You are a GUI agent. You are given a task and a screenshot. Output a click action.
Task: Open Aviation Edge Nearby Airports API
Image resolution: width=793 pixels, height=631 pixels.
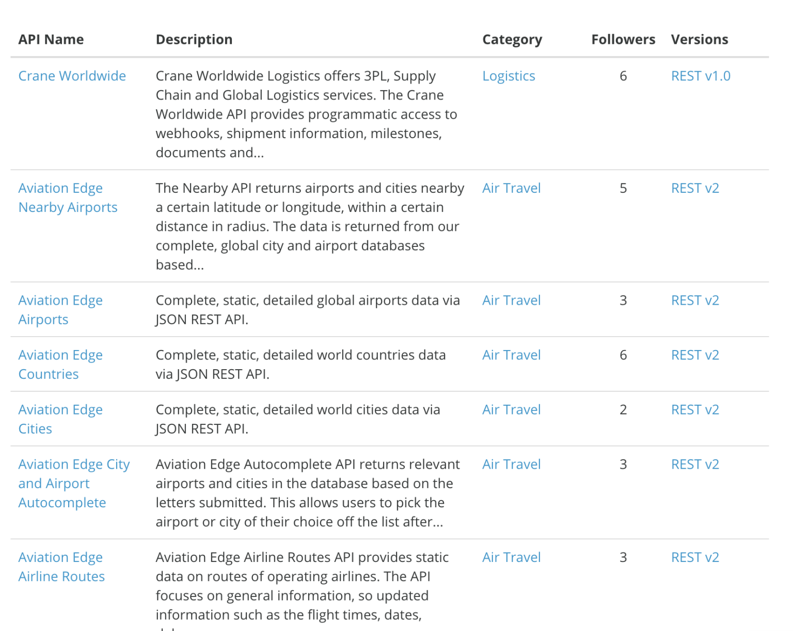coord(68,198)
